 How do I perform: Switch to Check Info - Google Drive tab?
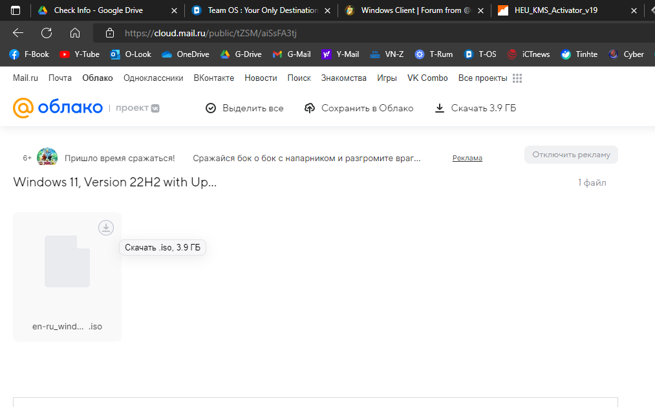coord(98,10)
